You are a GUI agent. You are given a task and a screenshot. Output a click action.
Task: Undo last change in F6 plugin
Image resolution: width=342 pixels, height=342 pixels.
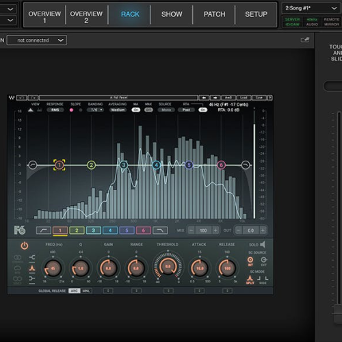point(22,98)
